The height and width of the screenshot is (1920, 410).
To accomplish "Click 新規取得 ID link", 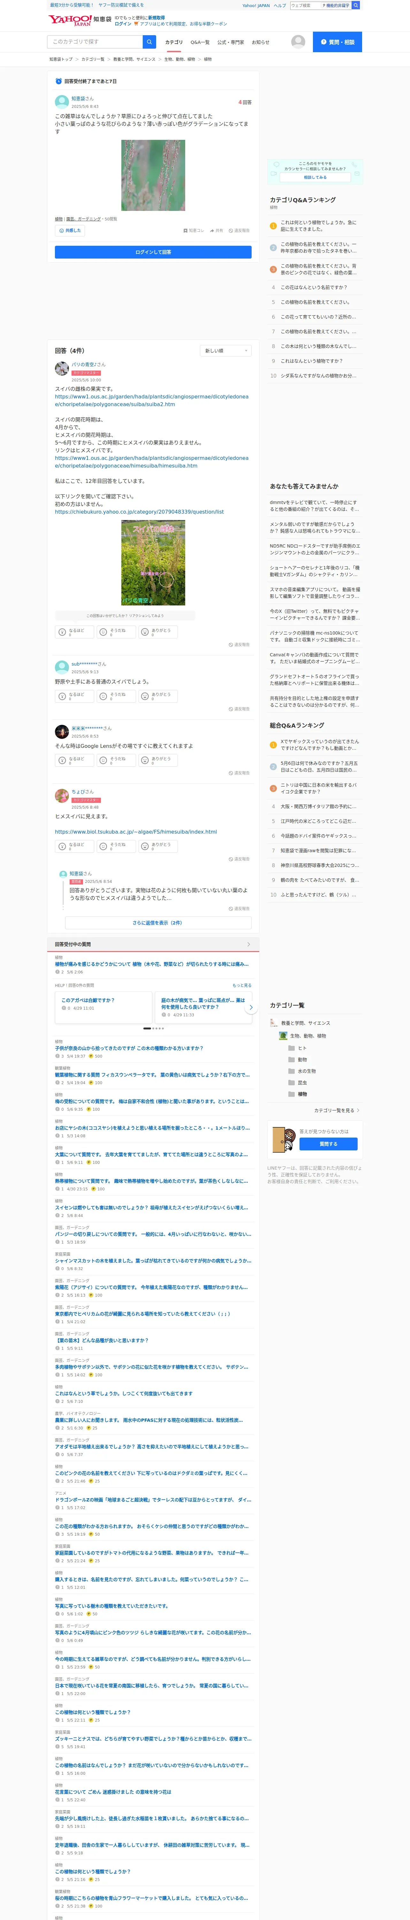I will [156, 17].
